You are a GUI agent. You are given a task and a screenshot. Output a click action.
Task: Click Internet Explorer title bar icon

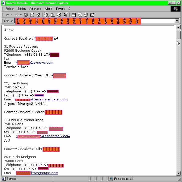click(x=3, y=3)
